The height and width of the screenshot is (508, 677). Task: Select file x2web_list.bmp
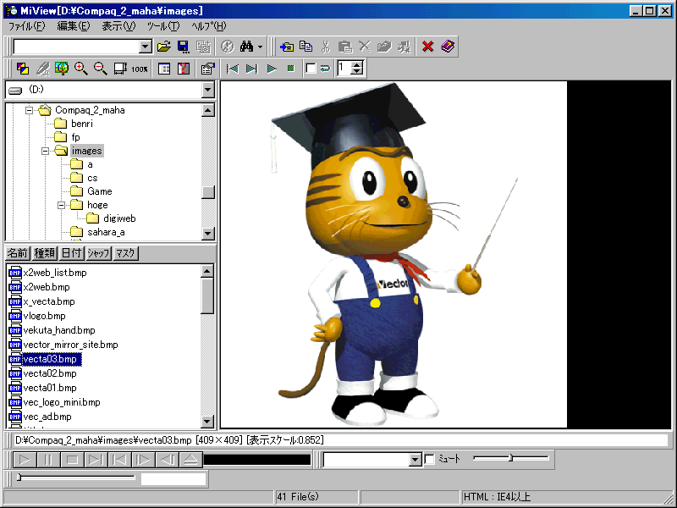click(x=55, y=273)
